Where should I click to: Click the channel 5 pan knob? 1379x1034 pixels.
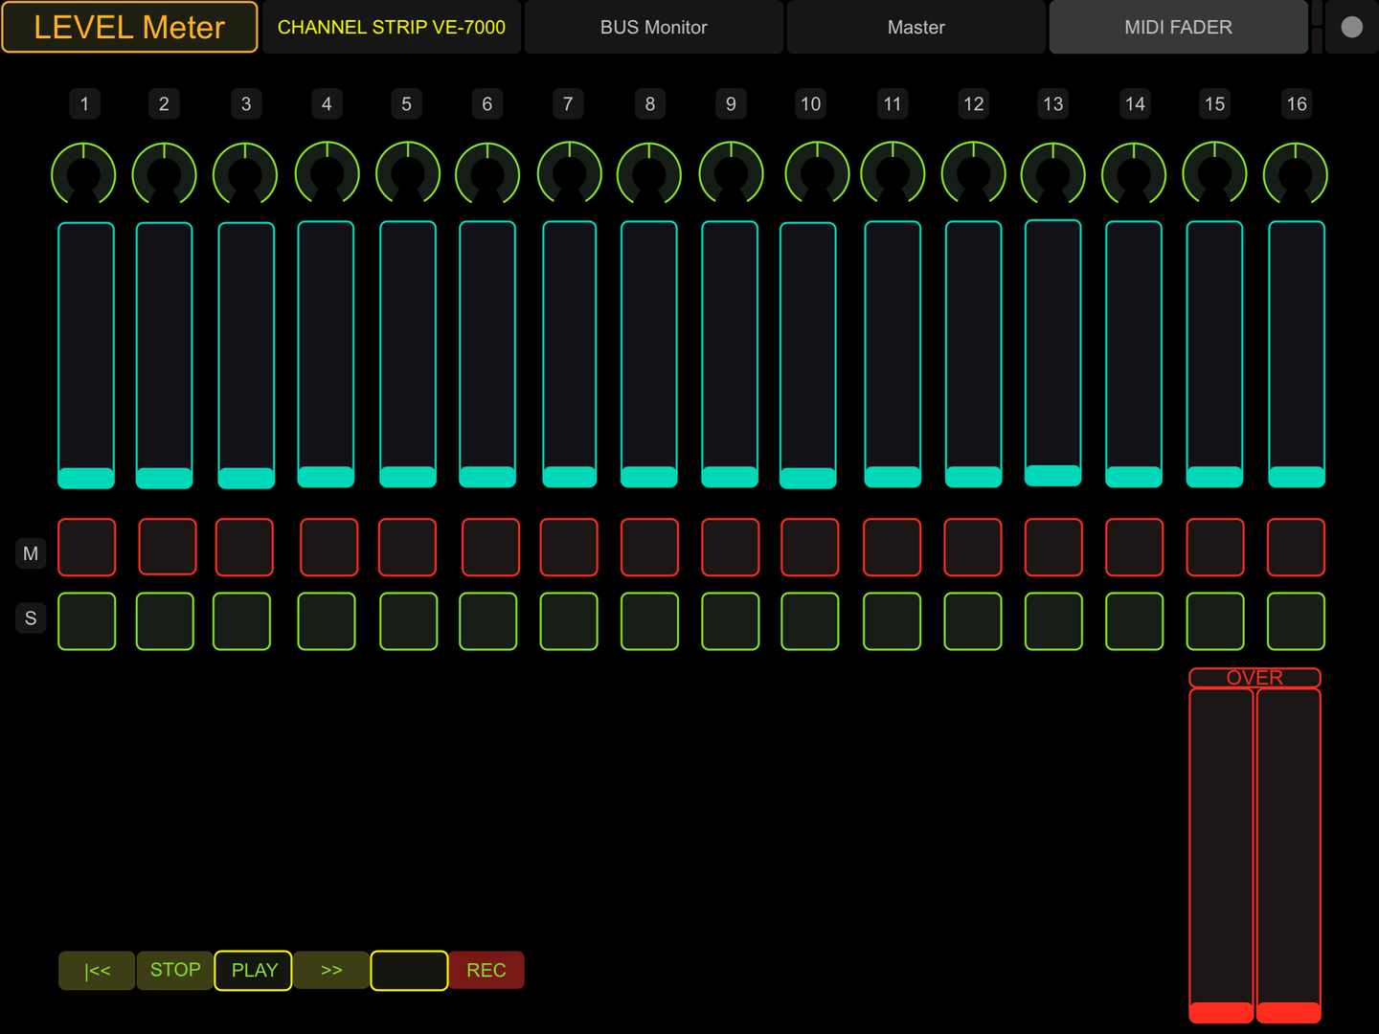(408, 173)
